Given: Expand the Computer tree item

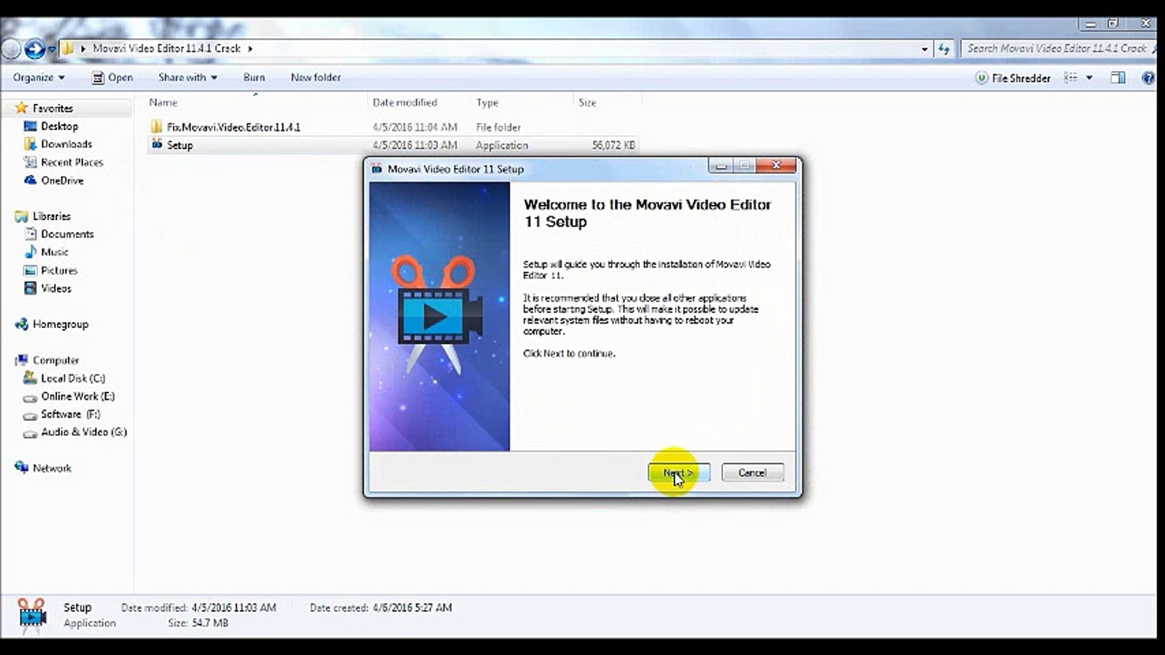Looking at the screenshot, I should coord(15,360).
